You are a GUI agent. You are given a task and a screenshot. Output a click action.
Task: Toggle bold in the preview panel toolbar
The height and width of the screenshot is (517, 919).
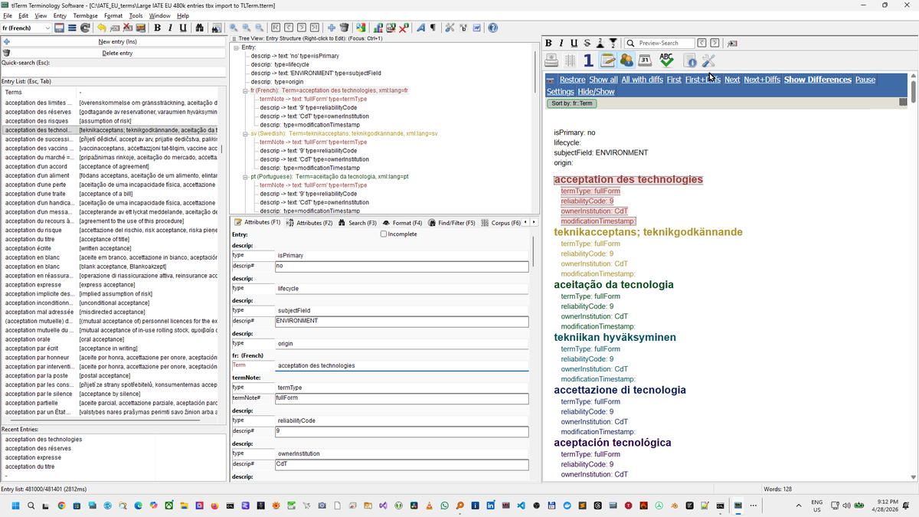point(549,43)
